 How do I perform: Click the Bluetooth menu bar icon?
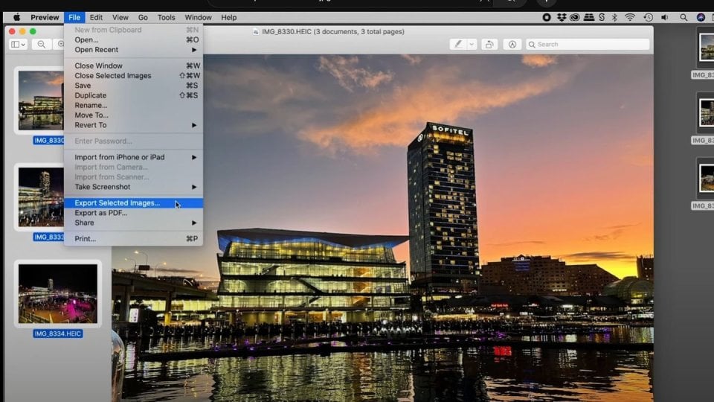tap(614, 17)
